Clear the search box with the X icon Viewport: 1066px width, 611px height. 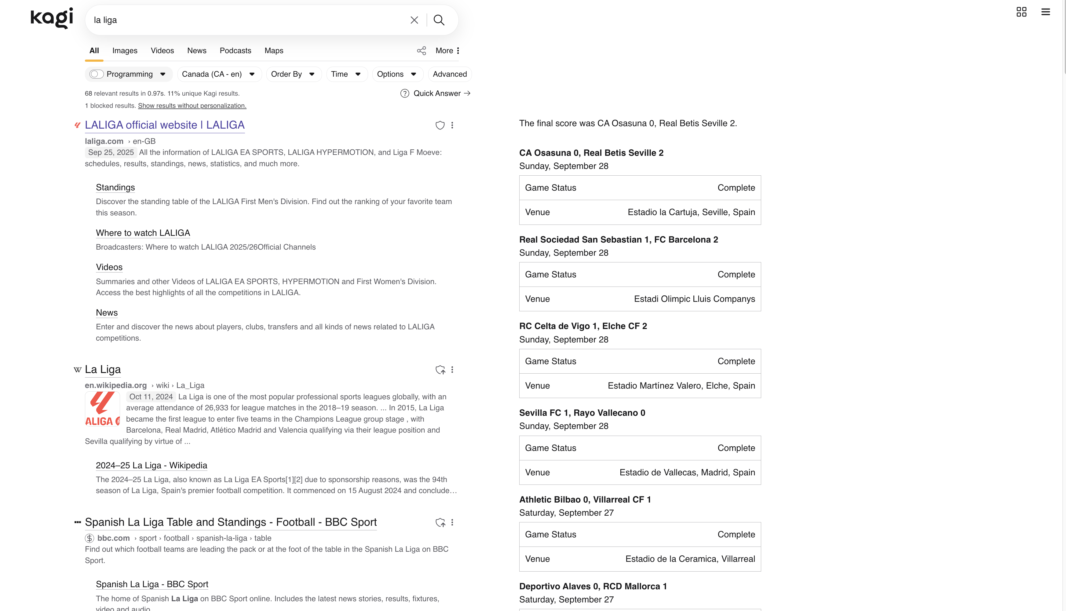pyautogui.click(x=414, y=20)
